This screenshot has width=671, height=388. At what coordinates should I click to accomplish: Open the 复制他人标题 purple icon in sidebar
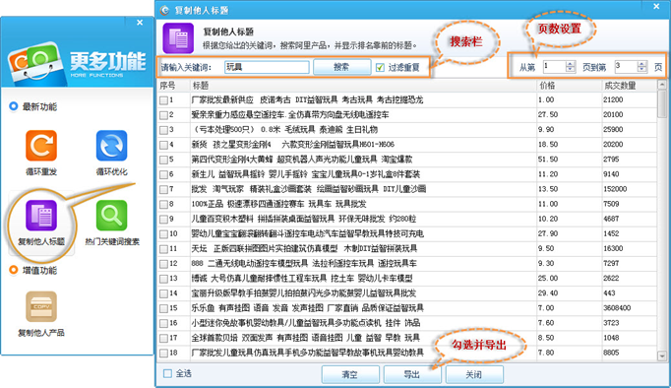(41, 216)
